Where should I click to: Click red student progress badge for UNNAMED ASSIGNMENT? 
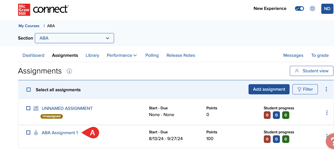[x=267, y=115]
